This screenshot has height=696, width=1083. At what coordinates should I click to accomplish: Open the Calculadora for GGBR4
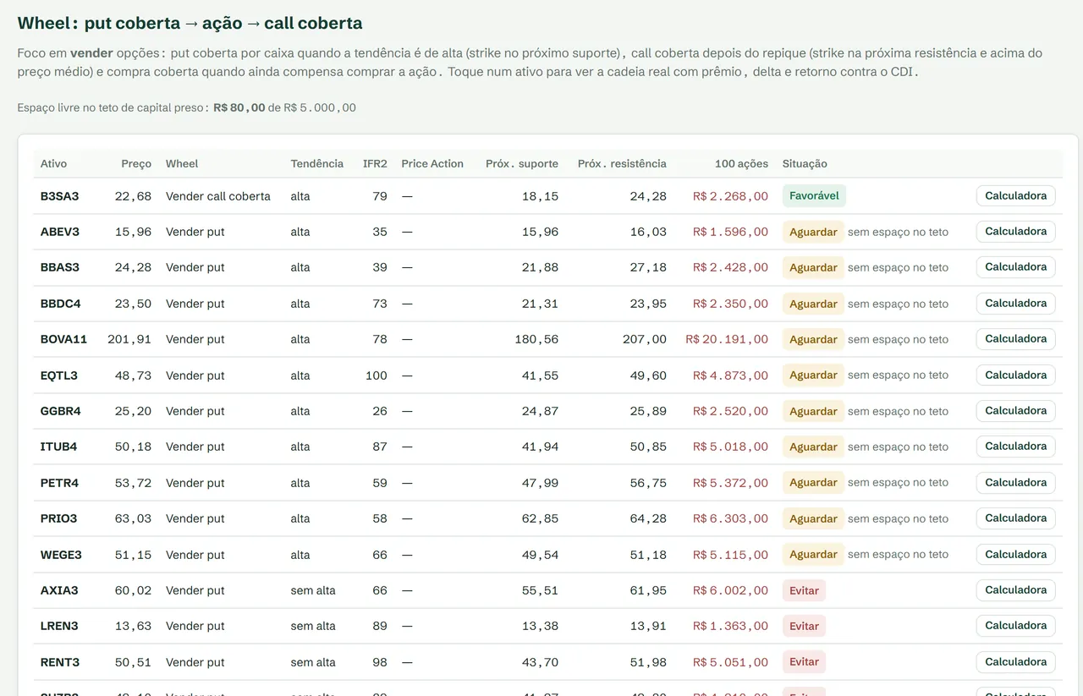1015,411
